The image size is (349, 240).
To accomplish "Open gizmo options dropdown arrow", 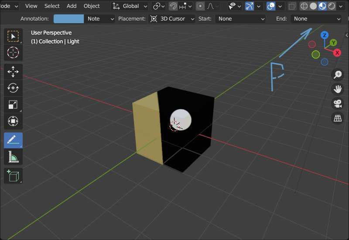I will 259,6.
